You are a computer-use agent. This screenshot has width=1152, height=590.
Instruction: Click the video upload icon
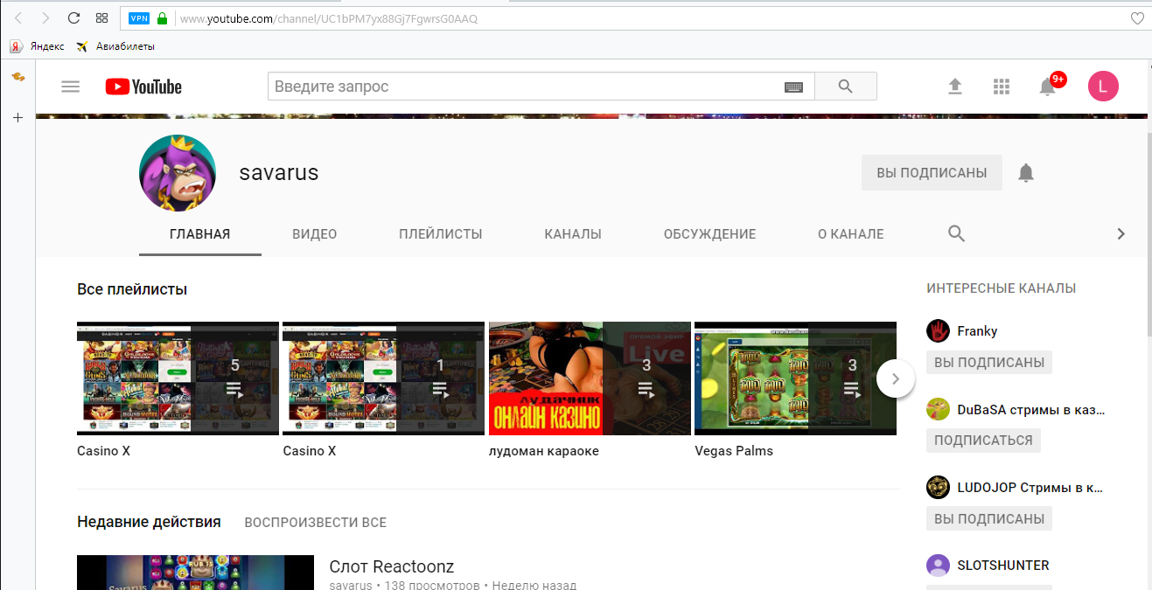954,86
